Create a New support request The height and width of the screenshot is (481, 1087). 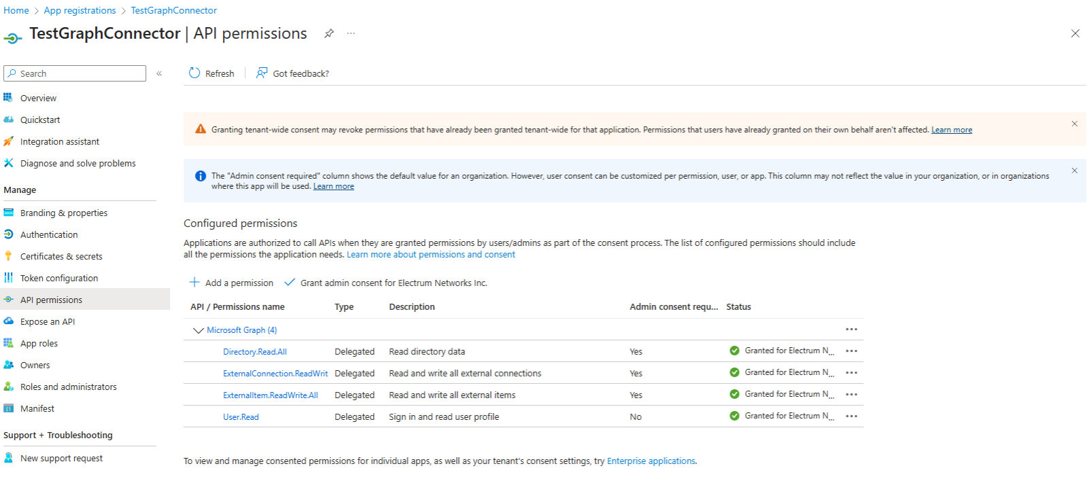click(61, 458)
